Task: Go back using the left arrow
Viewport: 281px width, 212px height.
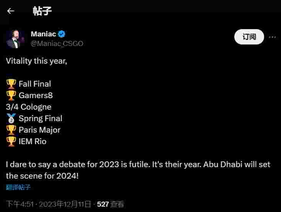Action: coord(11,11)
